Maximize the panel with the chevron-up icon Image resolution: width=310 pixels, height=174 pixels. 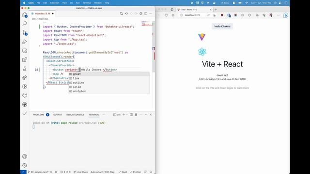pyautogui.click(x=146, y=115)
